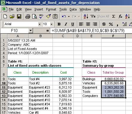Click Total by Group header cell
The width and height of the screenshot is (132, 114).
[x=113, y=72]
